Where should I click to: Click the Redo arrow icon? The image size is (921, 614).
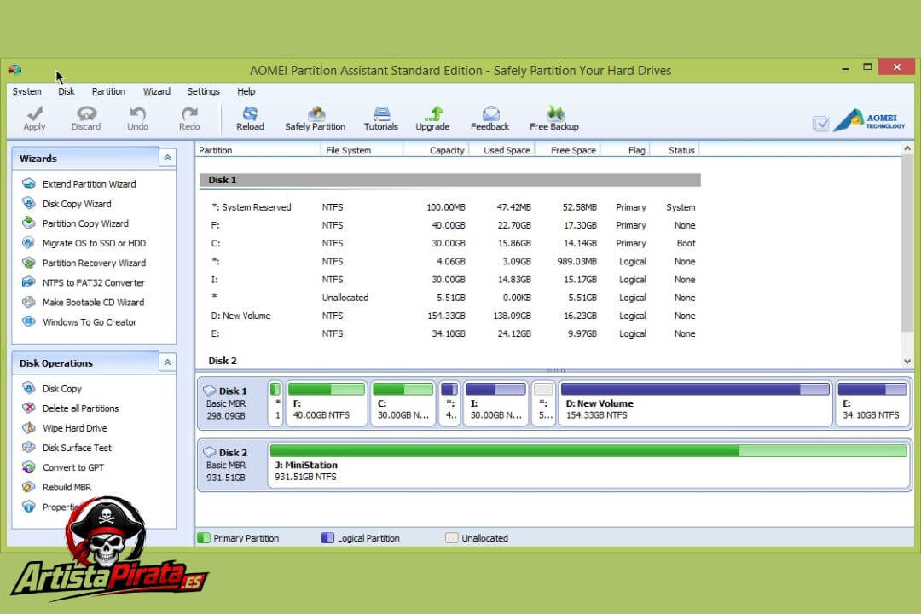tap(189, 118)
